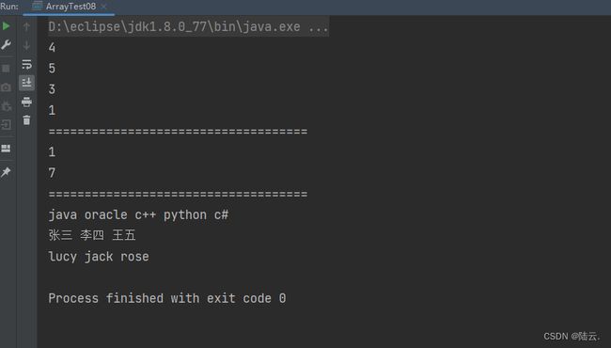Screen dimensions: 611x348
Task: Jump up the stack trace with up arrow
Action: [26, 26]
